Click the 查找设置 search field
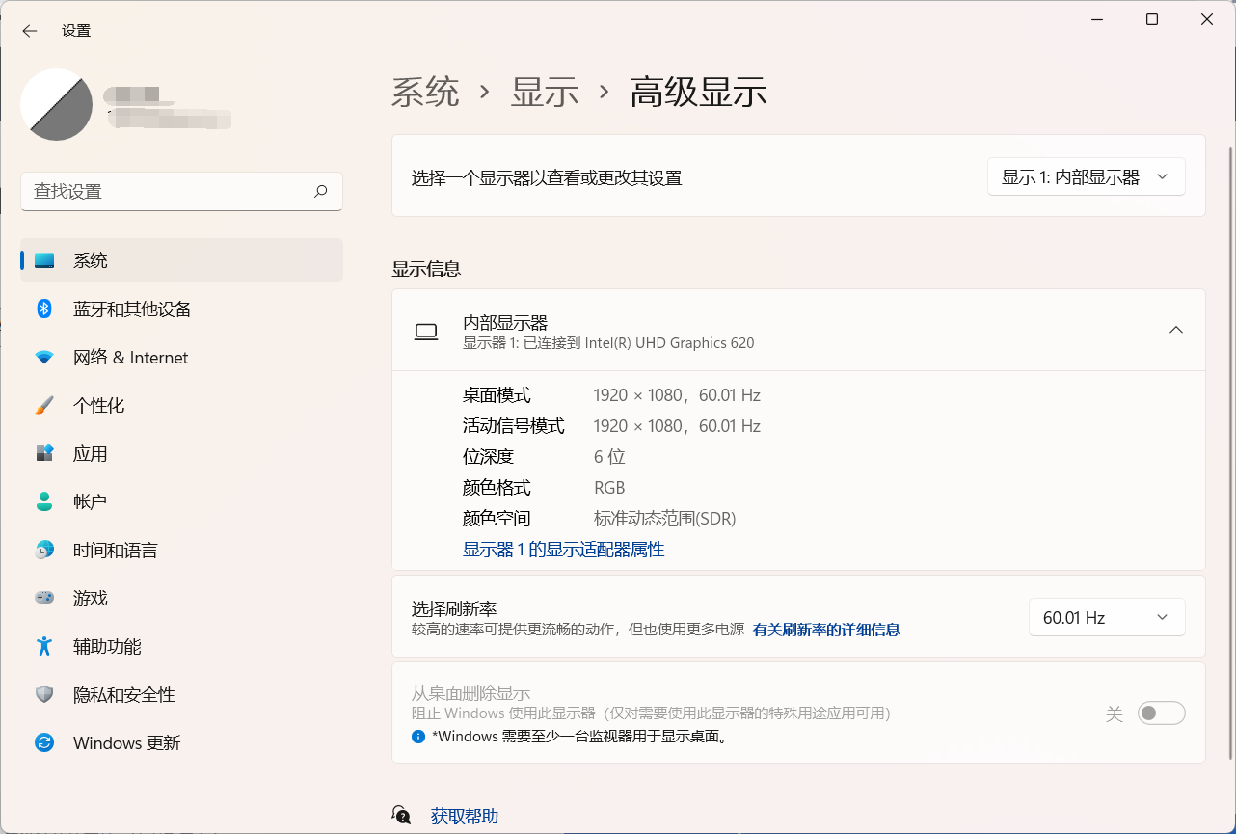 (181, 191)
